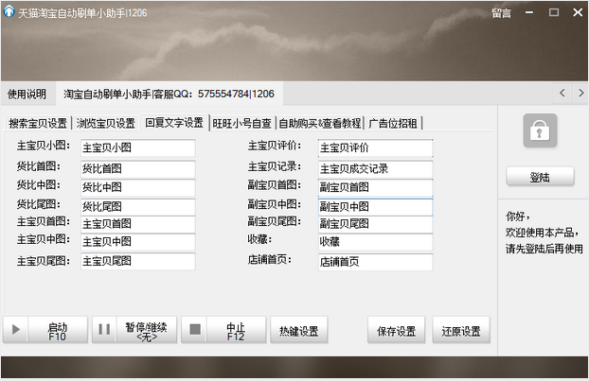Open the 使用说明 top tab
The width and height of the screenshot is (589, 381).
point(27,94)
